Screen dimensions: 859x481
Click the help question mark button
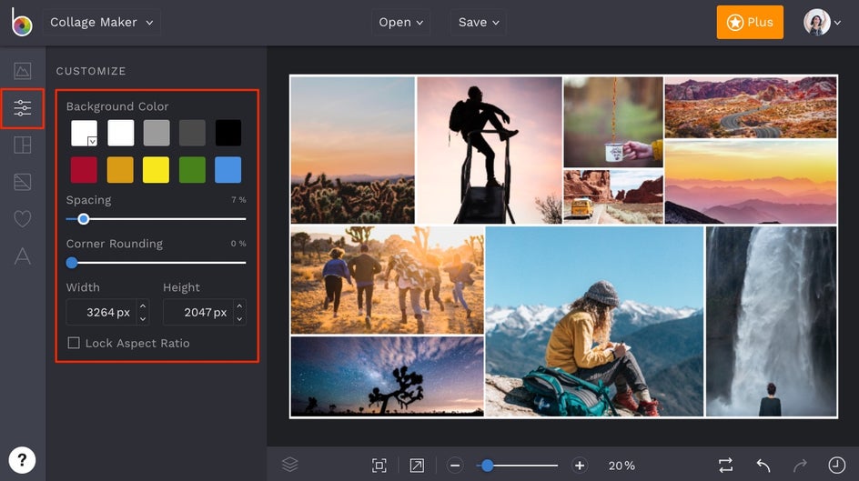(x=22, y=459)
